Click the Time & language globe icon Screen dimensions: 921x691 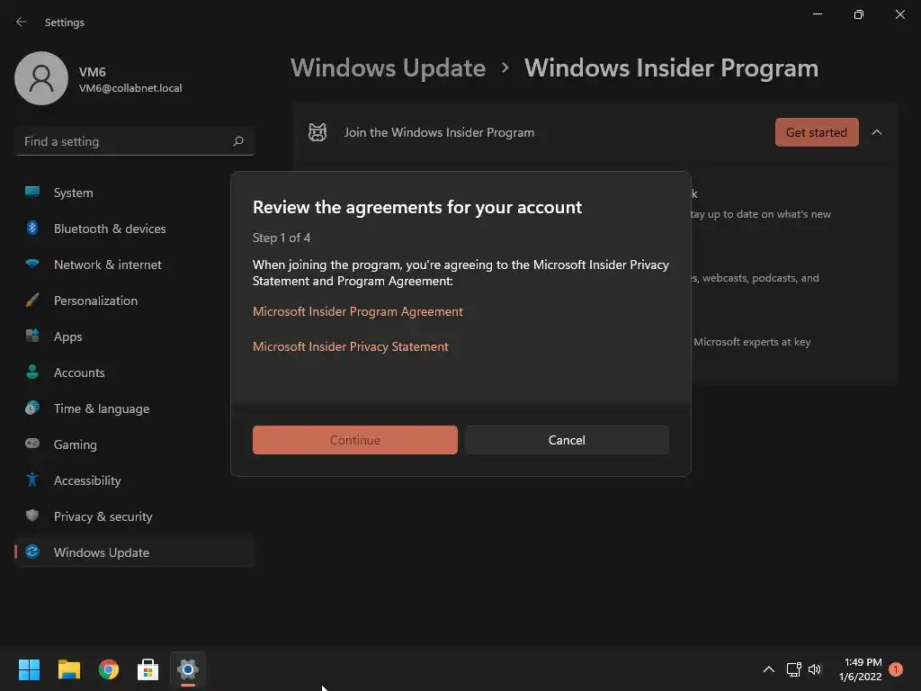click(x=32, y=408)
